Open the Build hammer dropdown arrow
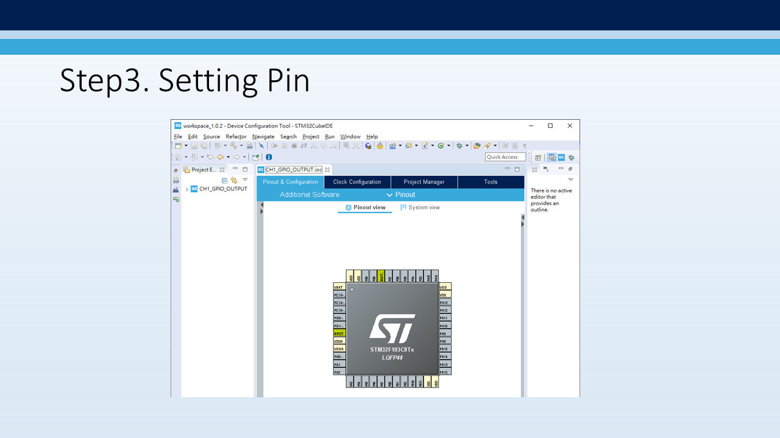Screen dimensions: 780x438 (x=241, y=146)
